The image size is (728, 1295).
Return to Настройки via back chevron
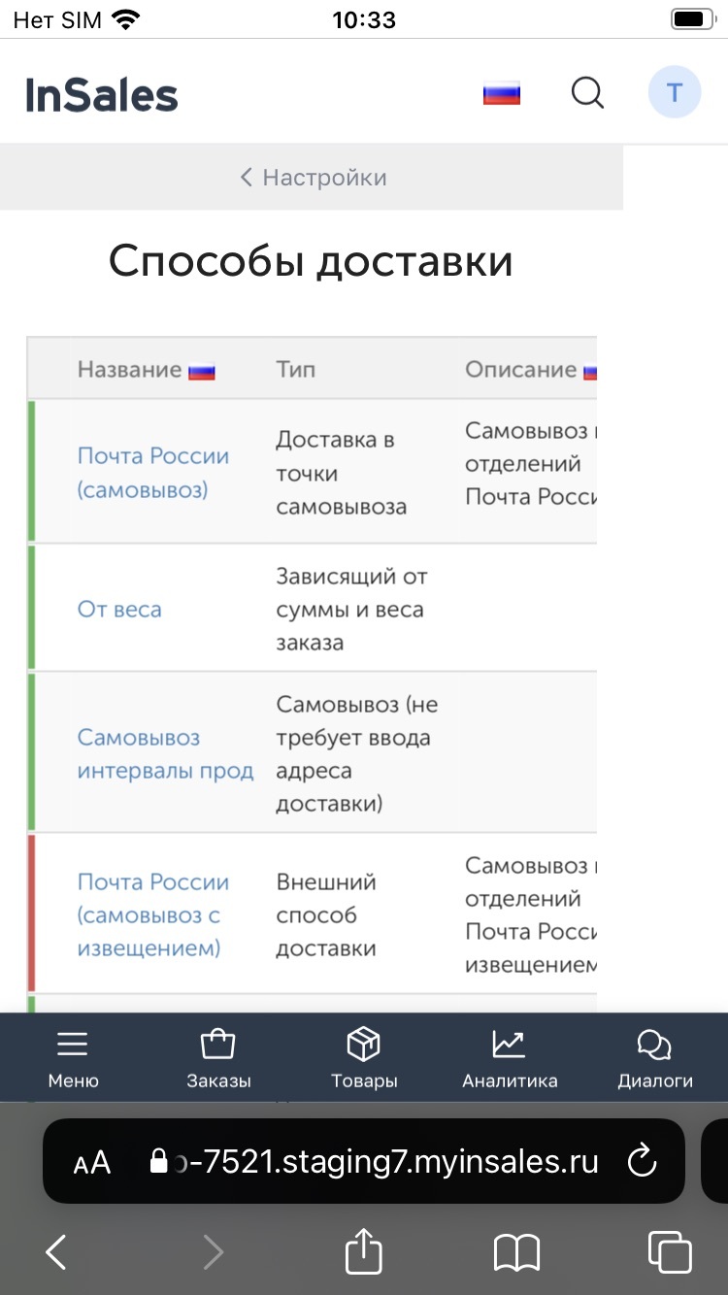click(x=313, y=178)
